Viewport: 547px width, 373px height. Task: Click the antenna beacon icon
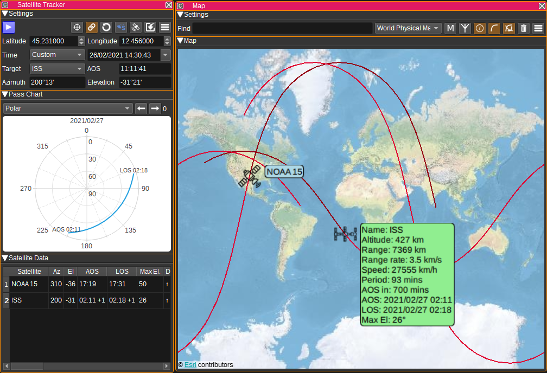click(465, 28)
